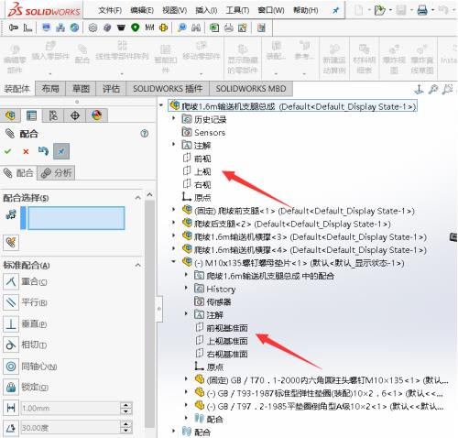This screenshot has width=458, height=438.
Task: Switch to the 草图 tab
Action: tap(81, 89)
